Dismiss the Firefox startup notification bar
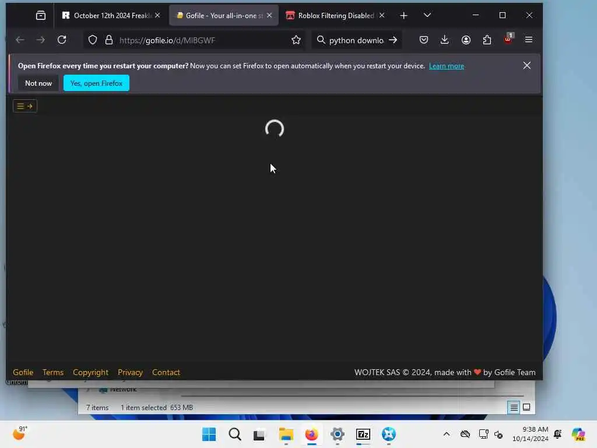Viewport: 597px width, 448px height. (x=527, y=65)
